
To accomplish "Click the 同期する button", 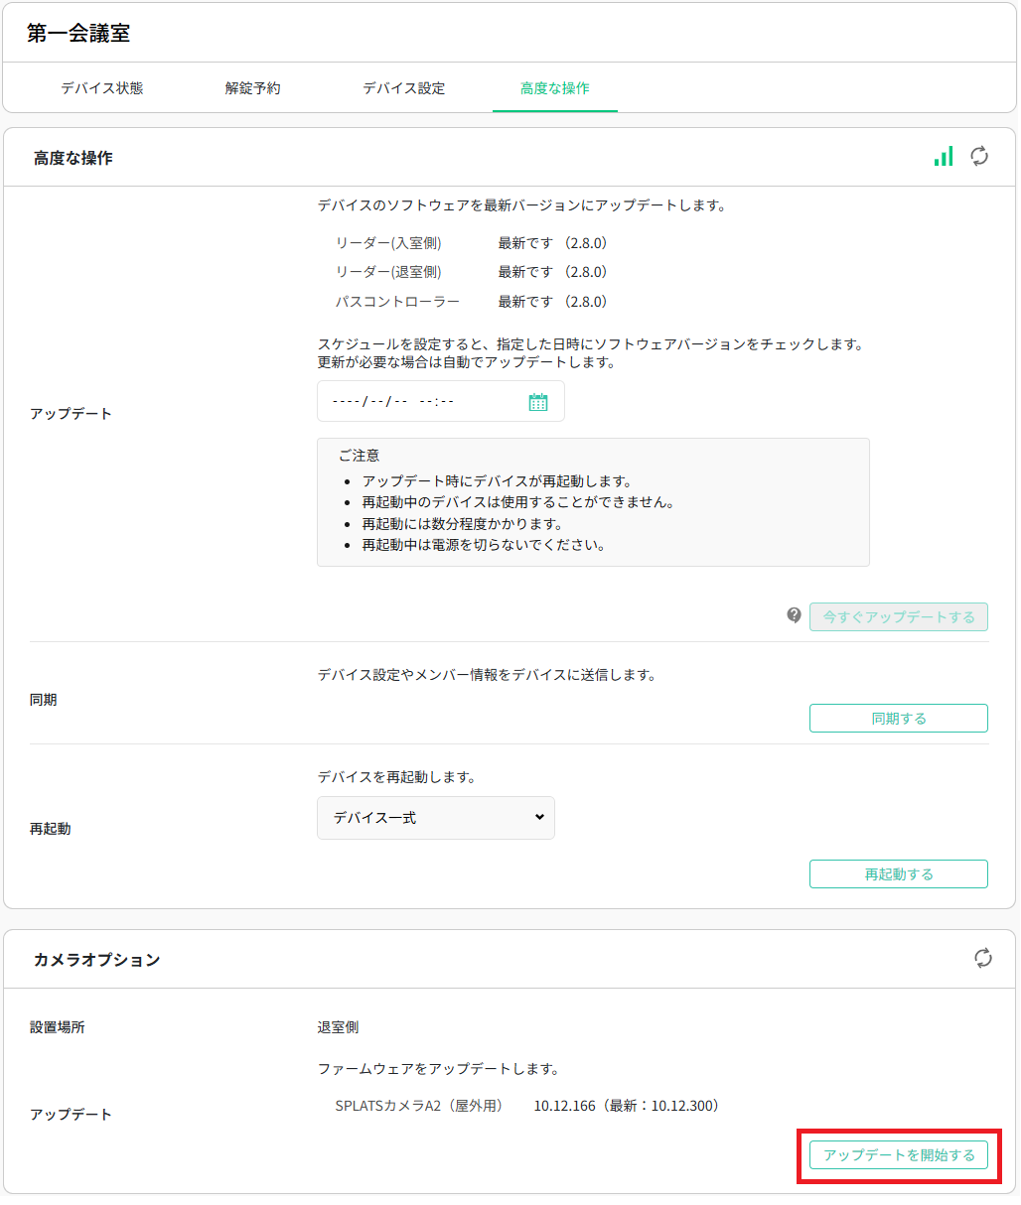I will pos(898,719).
